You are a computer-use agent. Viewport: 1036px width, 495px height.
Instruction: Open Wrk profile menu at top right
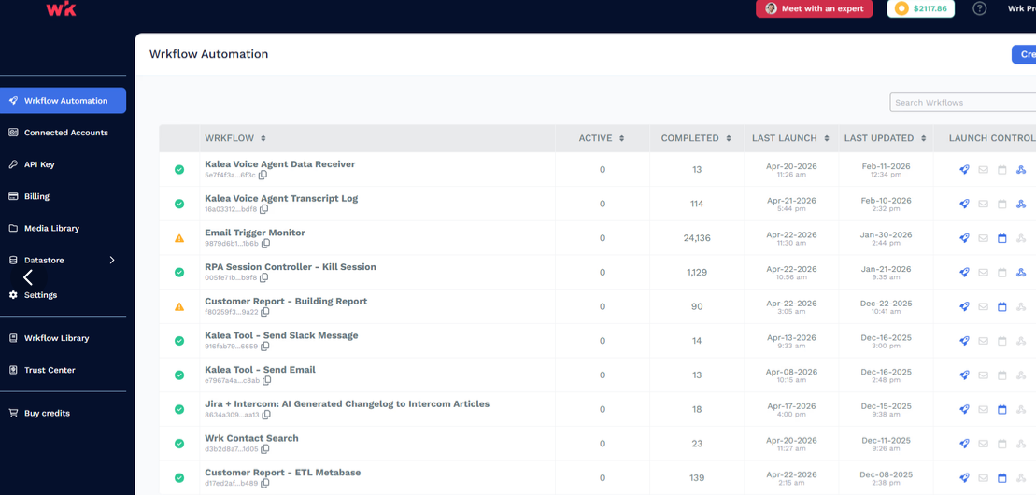pos(1021,8)
